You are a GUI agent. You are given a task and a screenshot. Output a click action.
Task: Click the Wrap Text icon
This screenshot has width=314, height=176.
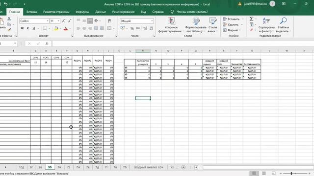pyautogui.click(x=109, y=21)
